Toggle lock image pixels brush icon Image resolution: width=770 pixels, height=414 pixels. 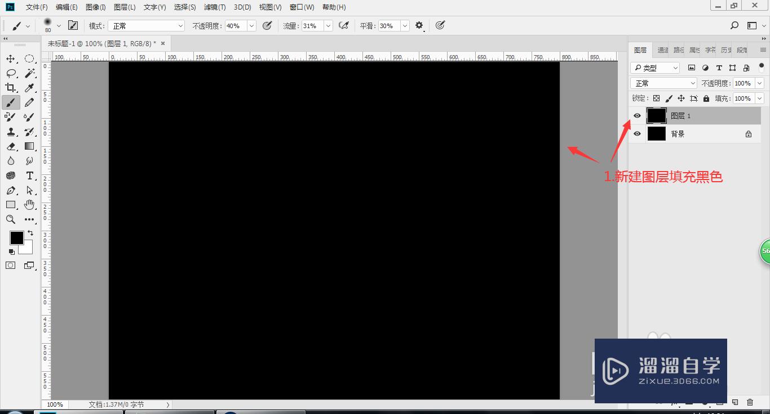[x=669, y=98]
